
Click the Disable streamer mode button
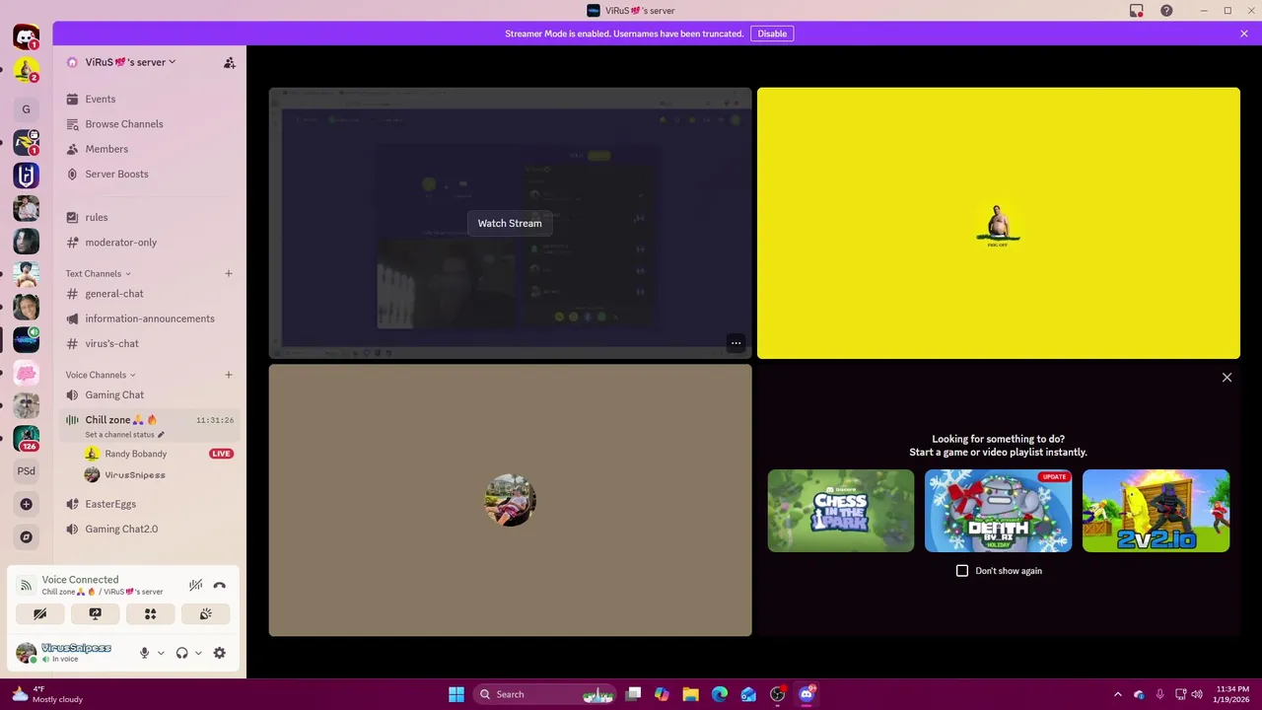[772, 34]
